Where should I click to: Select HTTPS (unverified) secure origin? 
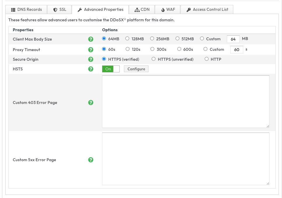154,59
